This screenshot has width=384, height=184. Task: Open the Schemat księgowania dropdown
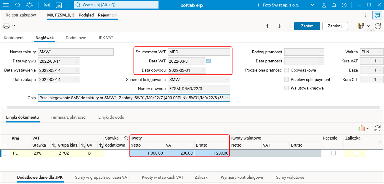pos(227,79)
